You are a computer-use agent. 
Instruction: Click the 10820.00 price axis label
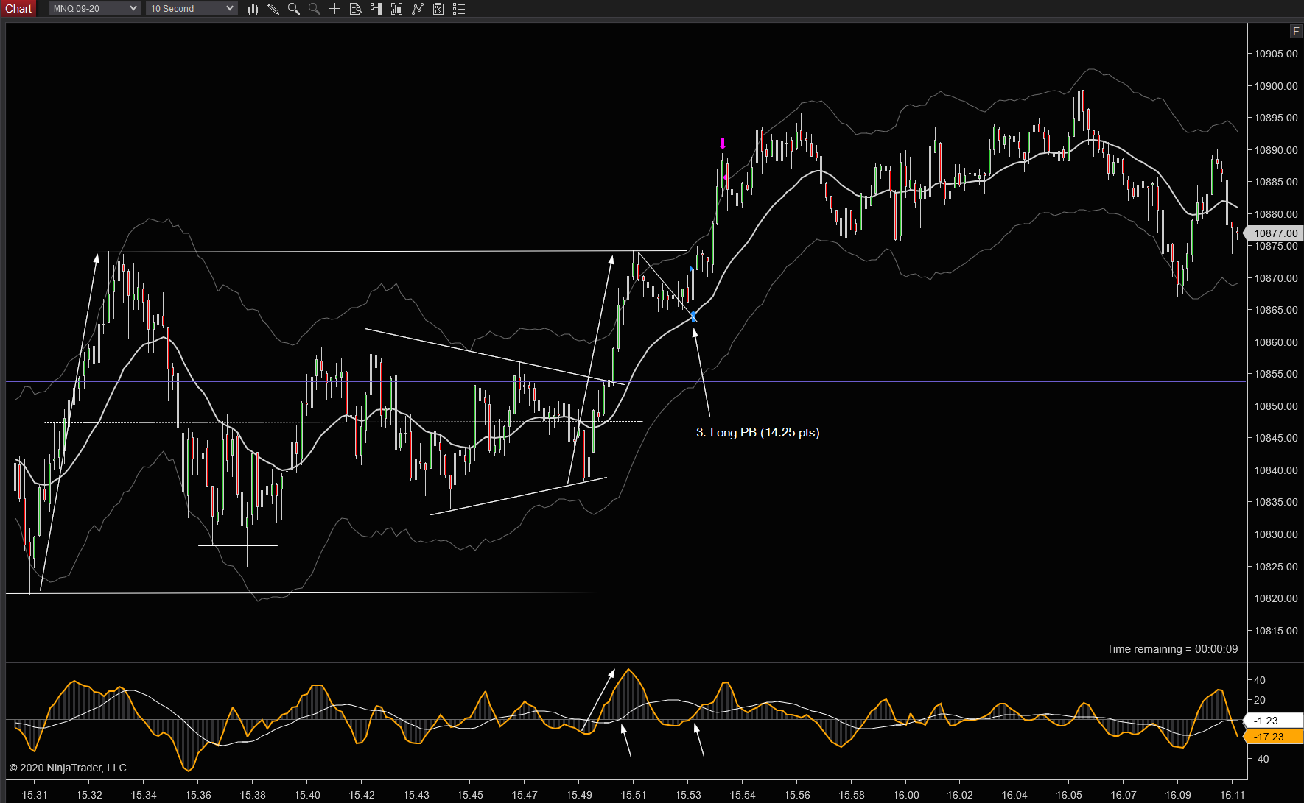point(1276,598)
